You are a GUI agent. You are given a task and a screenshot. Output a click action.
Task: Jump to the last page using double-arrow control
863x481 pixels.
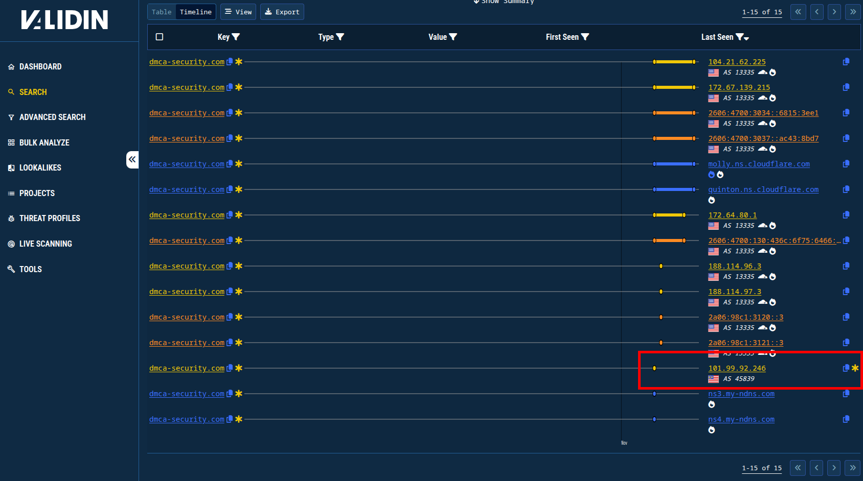pos(852,12)
